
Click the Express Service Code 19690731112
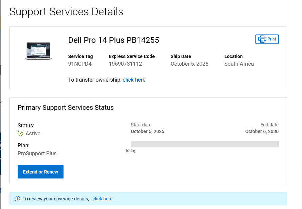125,64
